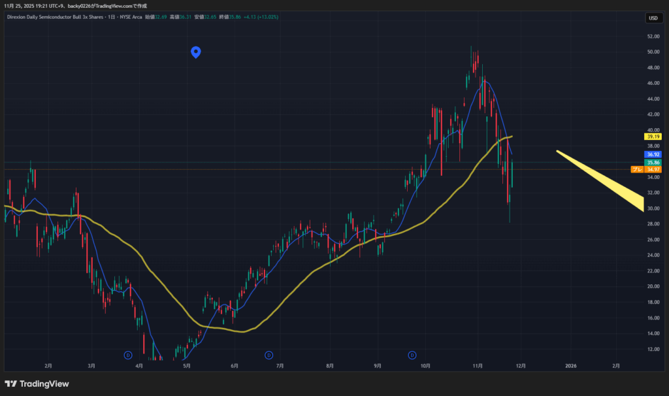Image resolution: width=669 pixels, height=396 pixels.
Task: Click the TradingView logo at bottom left
Action: tap(37, 384)
